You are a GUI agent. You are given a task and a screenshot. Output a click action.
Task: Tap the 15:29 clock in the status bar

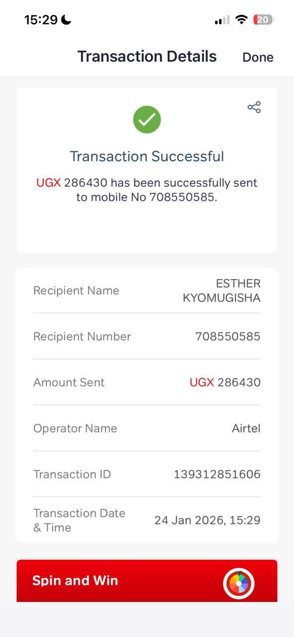[x=41, y=20]
